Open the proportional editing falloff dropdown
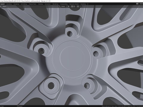 [x=80, y=7]
